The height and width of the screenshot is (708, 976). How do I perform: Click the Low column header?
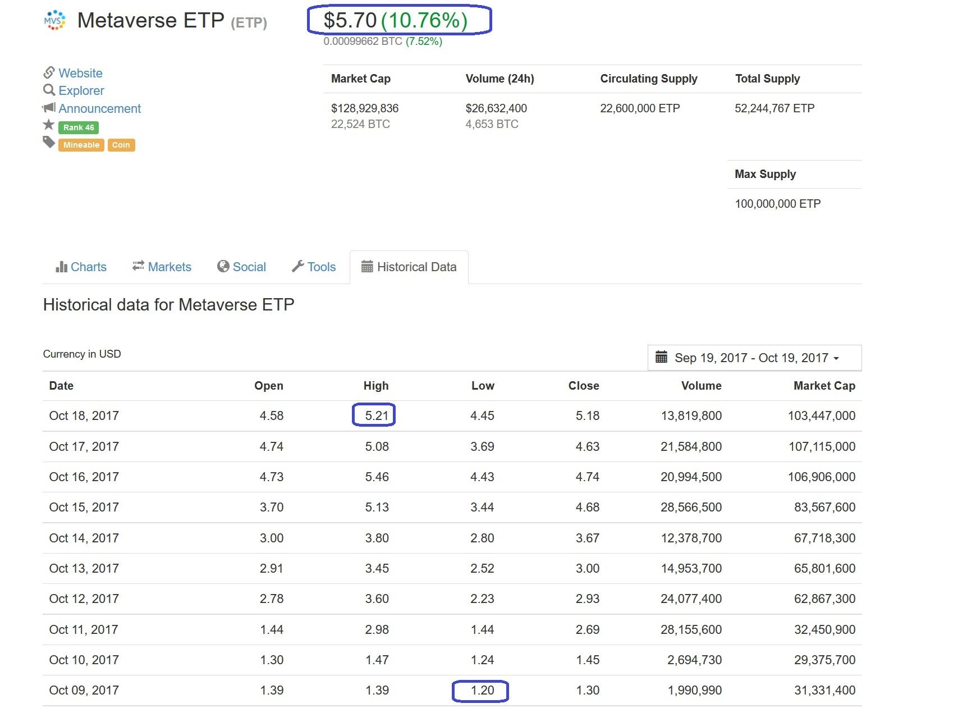pyautogui.click(x=483, y=386)
